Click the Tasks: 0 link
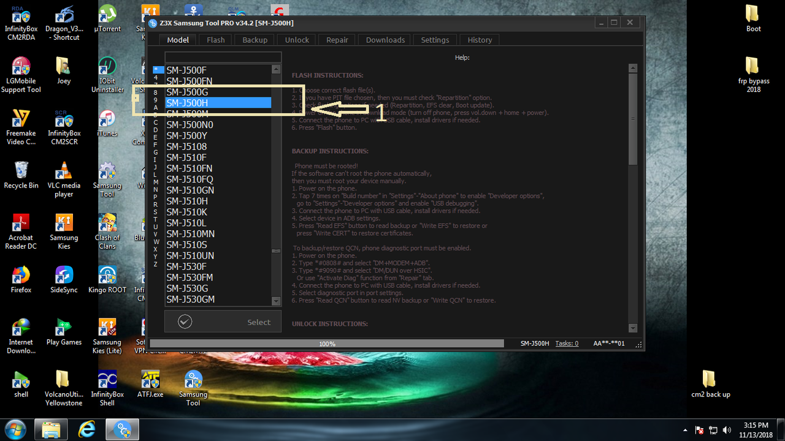 coord(567,344)
